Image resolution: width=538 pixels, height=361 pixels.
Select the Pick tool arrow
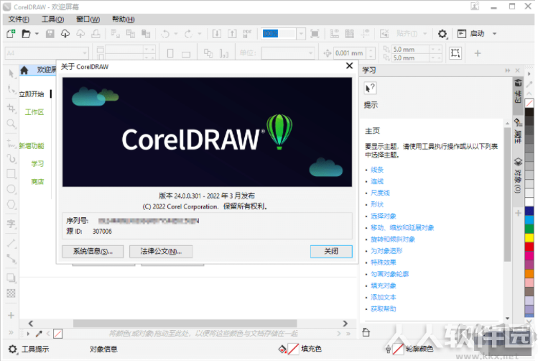11,73
